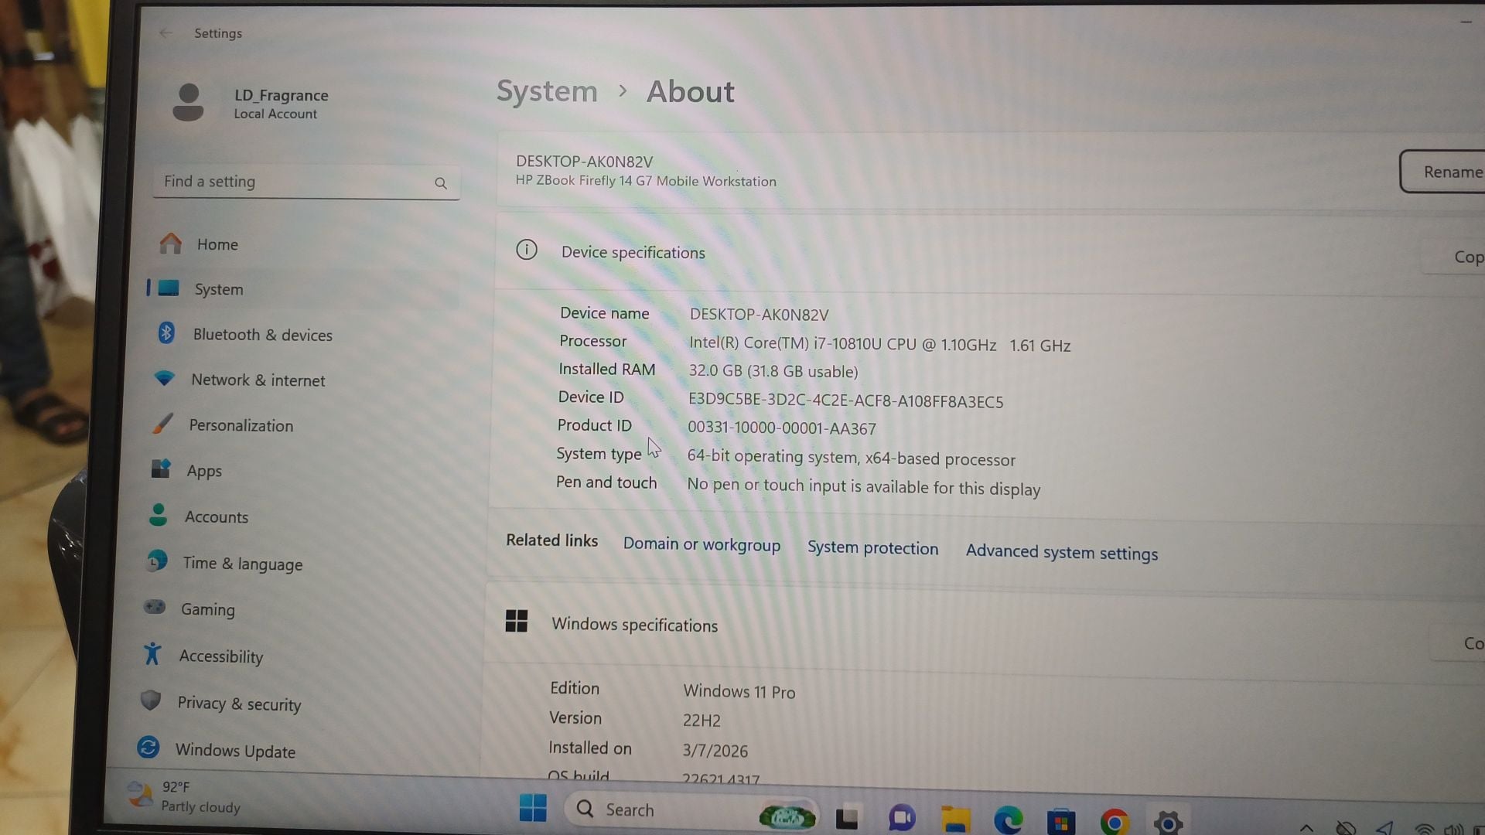Go to Home settings page
1485x835 pixels.
305,244
